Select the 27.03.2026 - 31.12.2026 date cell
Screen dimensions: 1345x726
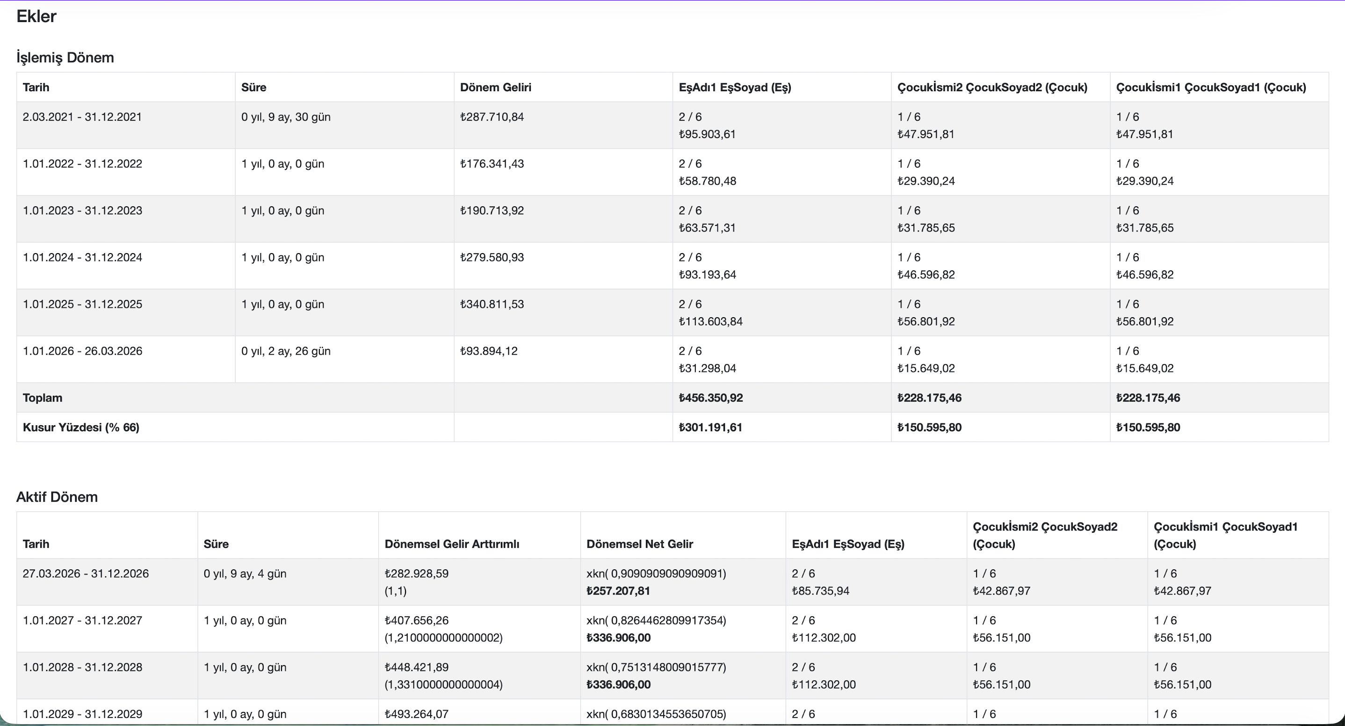pos(86,574)
